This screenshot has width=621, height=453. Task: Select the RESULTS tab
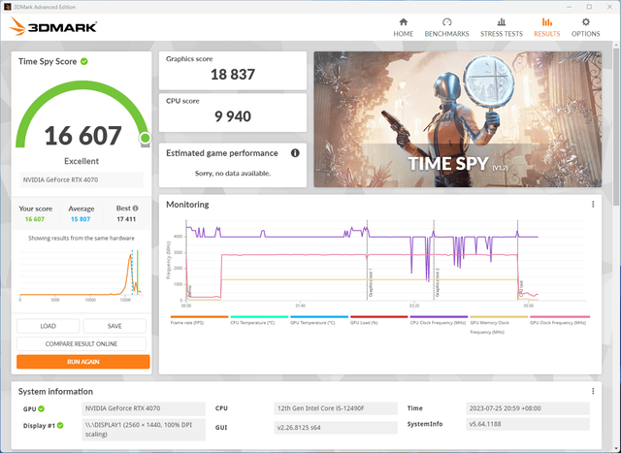[547, 27]
